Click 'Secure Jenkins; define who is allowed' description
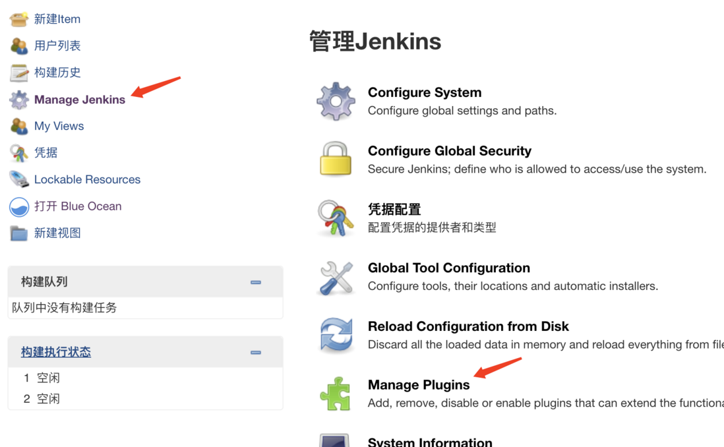 (537, 169)
